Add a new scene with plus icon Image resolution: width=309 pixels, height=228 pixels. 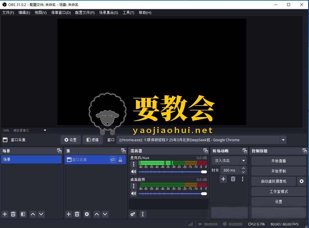[x=5, y=214]
